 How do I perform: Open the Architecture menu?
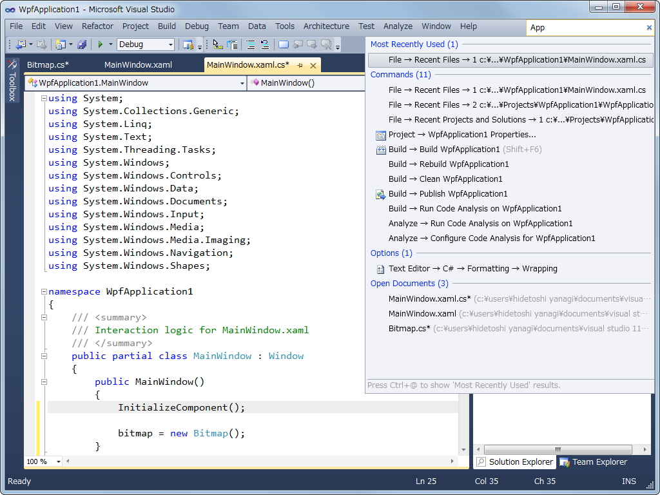tap(326, 26)
